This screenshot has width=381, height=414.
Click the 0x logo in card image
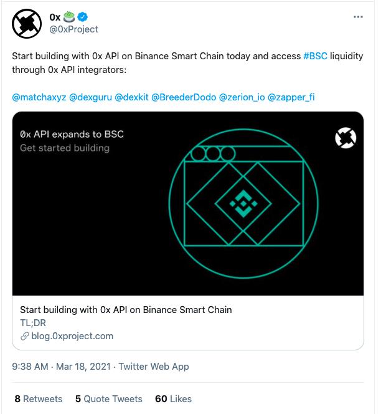346,138
